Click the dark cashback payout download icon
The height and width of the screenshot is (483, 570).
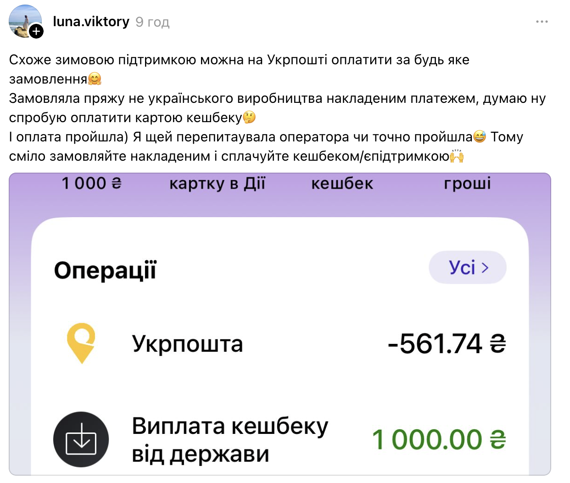click(x=81, y=439)
